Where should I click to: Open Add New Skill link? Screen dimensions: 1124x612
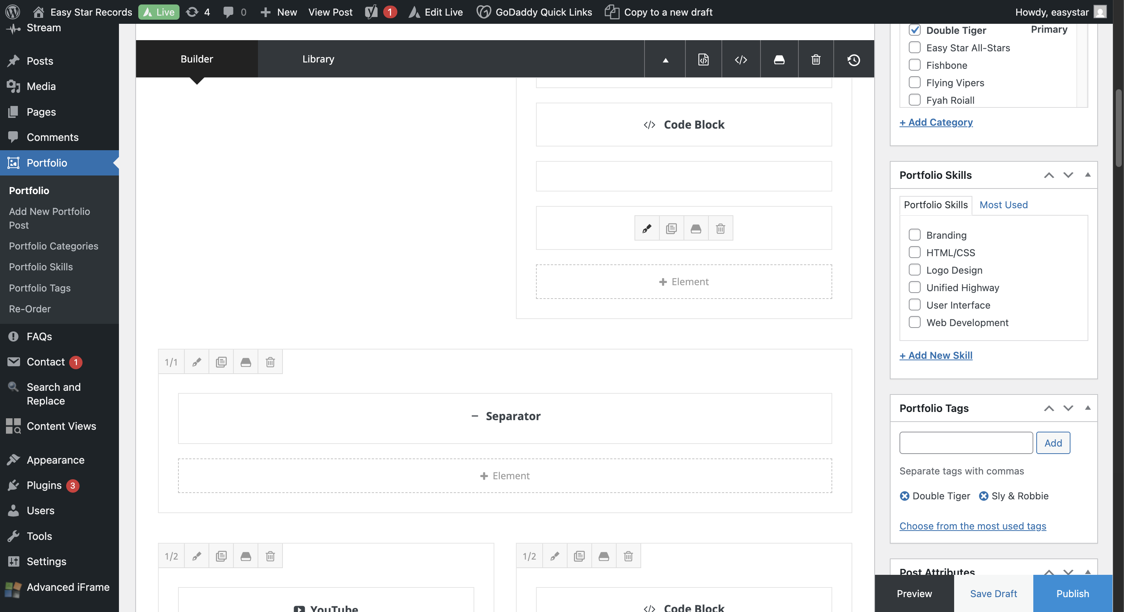pyautogui.click(x=936, y=355)
